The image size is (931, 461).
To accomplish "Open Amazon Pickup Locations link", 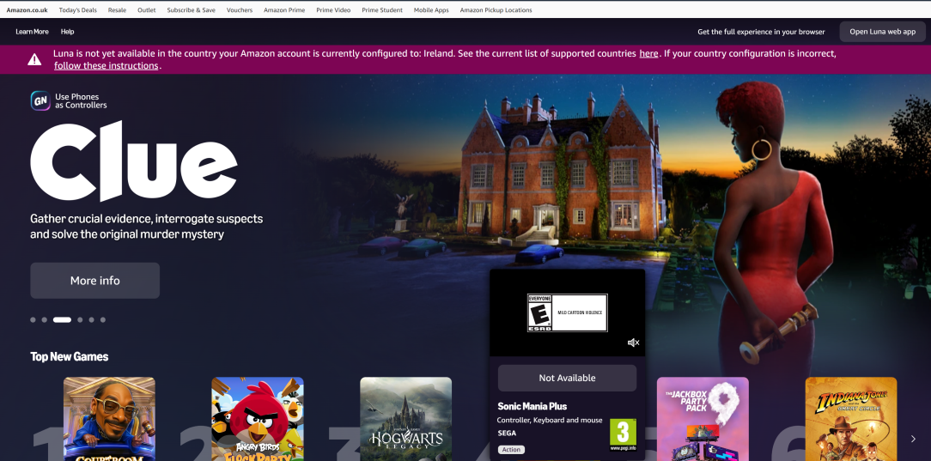I will (x=496, y=10).
